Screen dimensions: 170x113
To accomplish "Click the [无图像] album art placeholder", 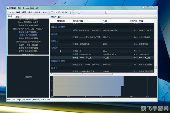I will [x=28, y=77].
